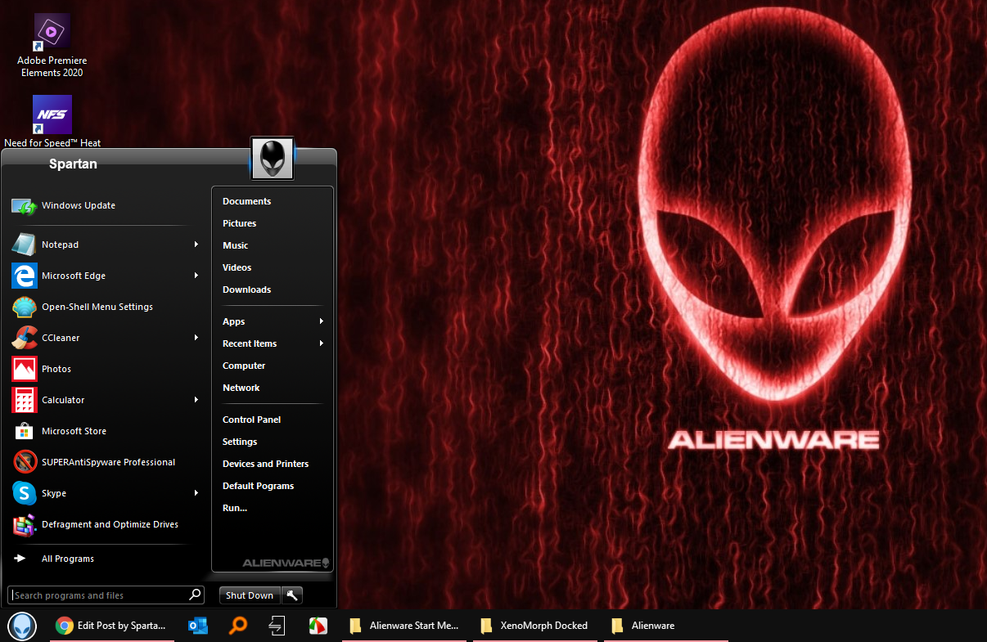Expand the Apps submenu arrow
This screenshot has height=642, width=987.
[322, 321]
